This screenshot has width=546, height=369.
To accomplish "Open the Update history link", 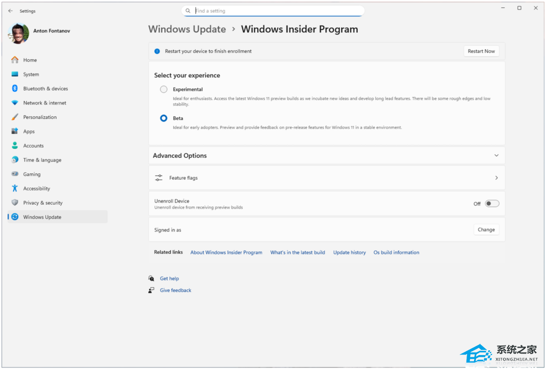I will click(350, 252).
